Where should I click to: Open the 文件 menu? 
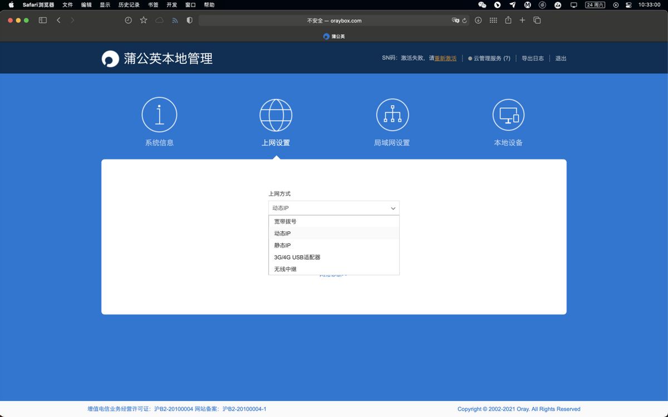coord(67,5)
